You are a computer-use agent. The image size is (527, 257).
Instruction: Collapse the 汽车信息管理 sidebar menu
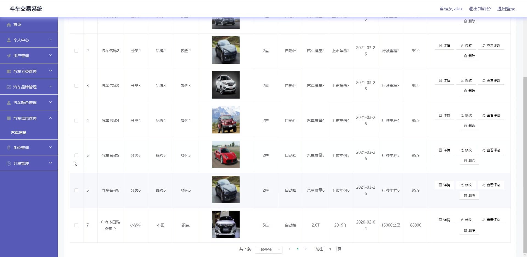click(x=29, y=118)
